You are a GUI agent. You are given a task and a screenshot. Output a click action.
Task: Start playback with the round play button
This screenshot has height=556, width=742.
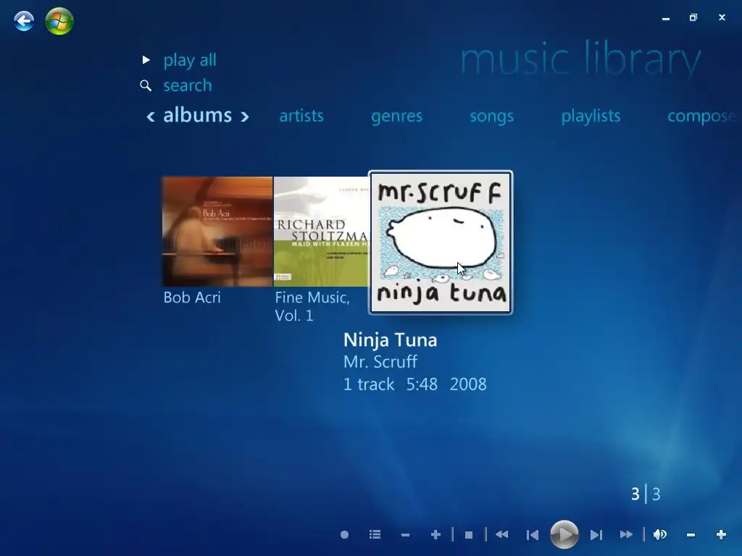[x=564, y=535]
